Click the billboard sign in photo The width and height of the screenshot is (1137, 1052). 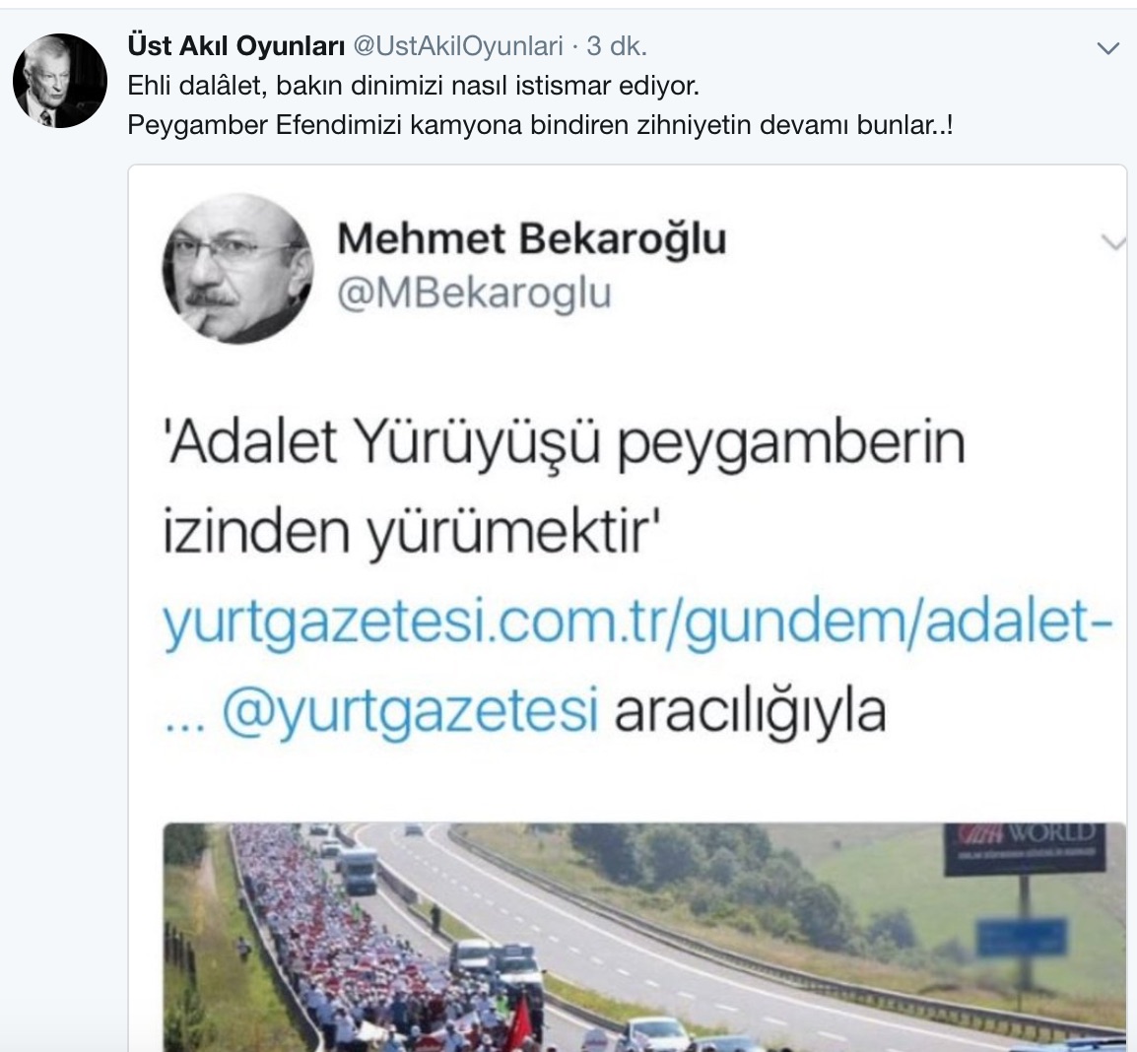pos(1026,847)
